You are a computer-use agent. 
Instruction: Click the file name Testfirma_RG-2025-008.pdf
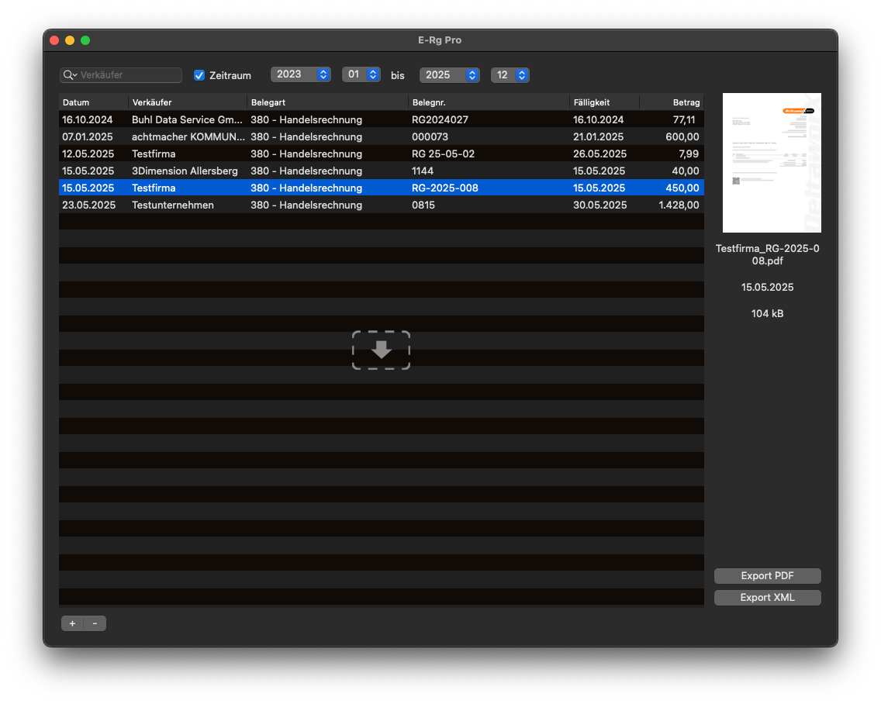point(767,254)
